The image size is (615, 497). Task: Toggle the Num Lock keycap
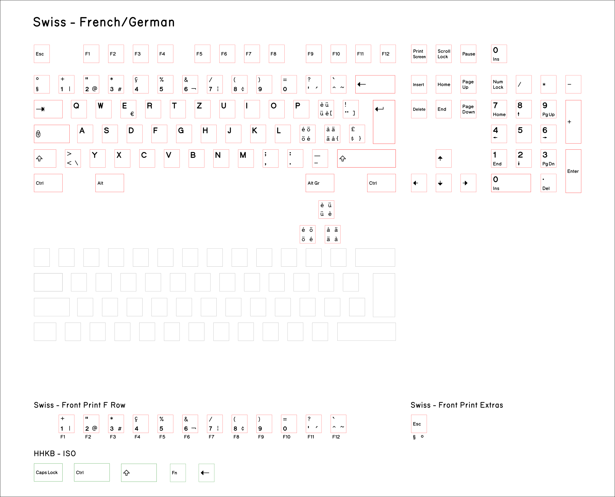tap(499, 84)
